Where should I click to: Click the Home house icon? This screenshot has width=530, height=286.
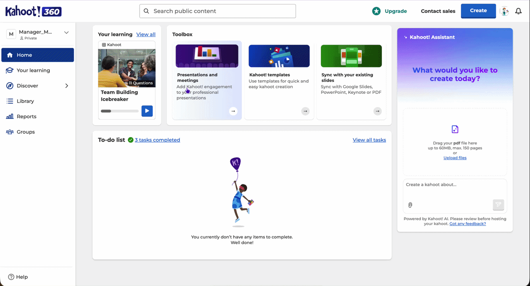[x=10, y=55]
